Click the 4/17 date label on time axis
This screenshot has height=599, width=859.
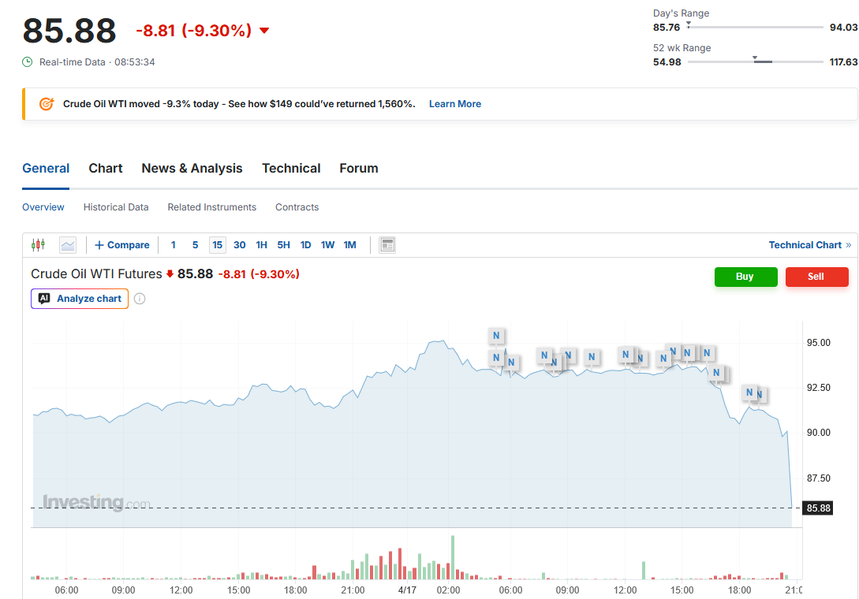pos(407,590)
